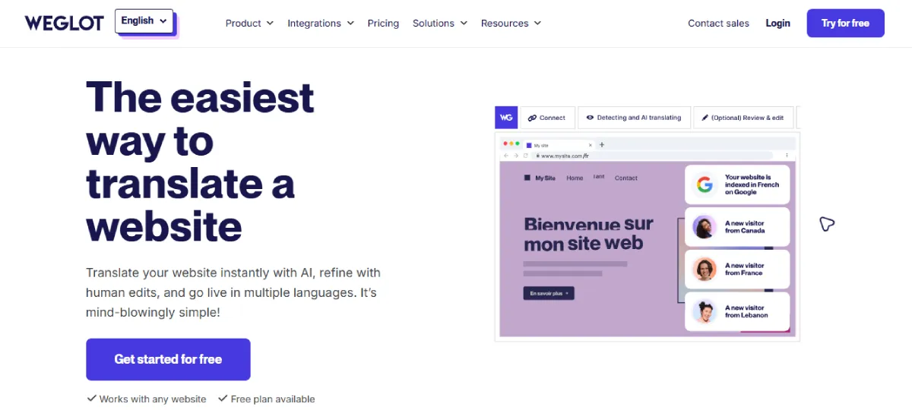Click the plus new-tab icon in mock browser
The image size is (912, 410).
coord(602,144)
